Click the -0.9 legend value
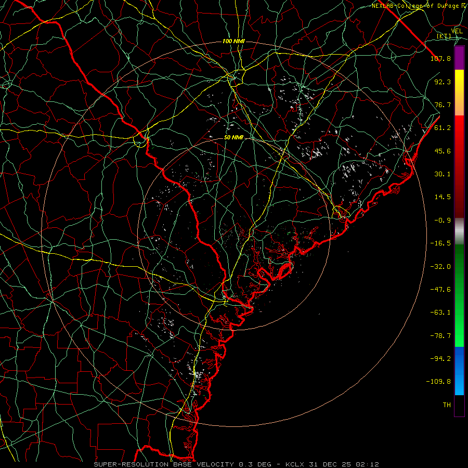This screenshot has width=468, height=468. [x=443, y=220]
